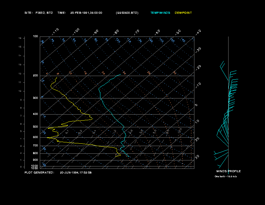Click the 500 pressure level label
The height and width of the screenshot is (205, 265).
click(35, 127)
